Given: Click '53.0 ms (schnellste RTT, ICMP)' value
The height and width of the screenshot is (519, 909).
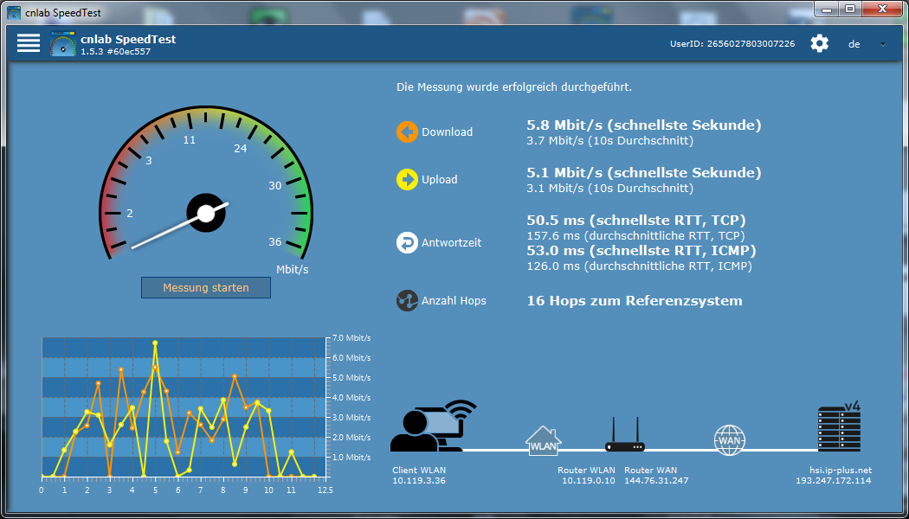Looking at the screenshot, I should point(641,251).
